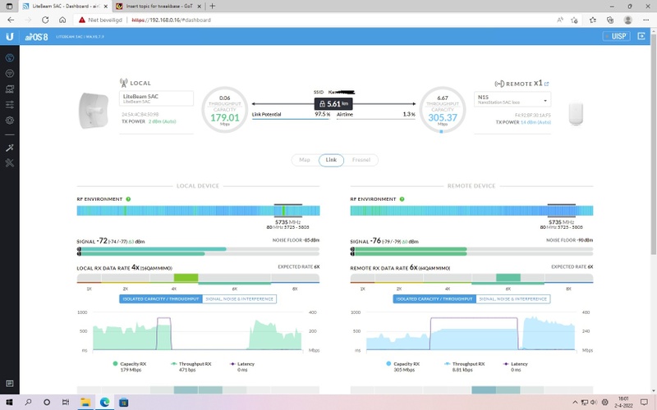The width and height of the screenshot is (657, 410).
Task: Open notification center in taskbar
Action: click(x=644, y=402)
